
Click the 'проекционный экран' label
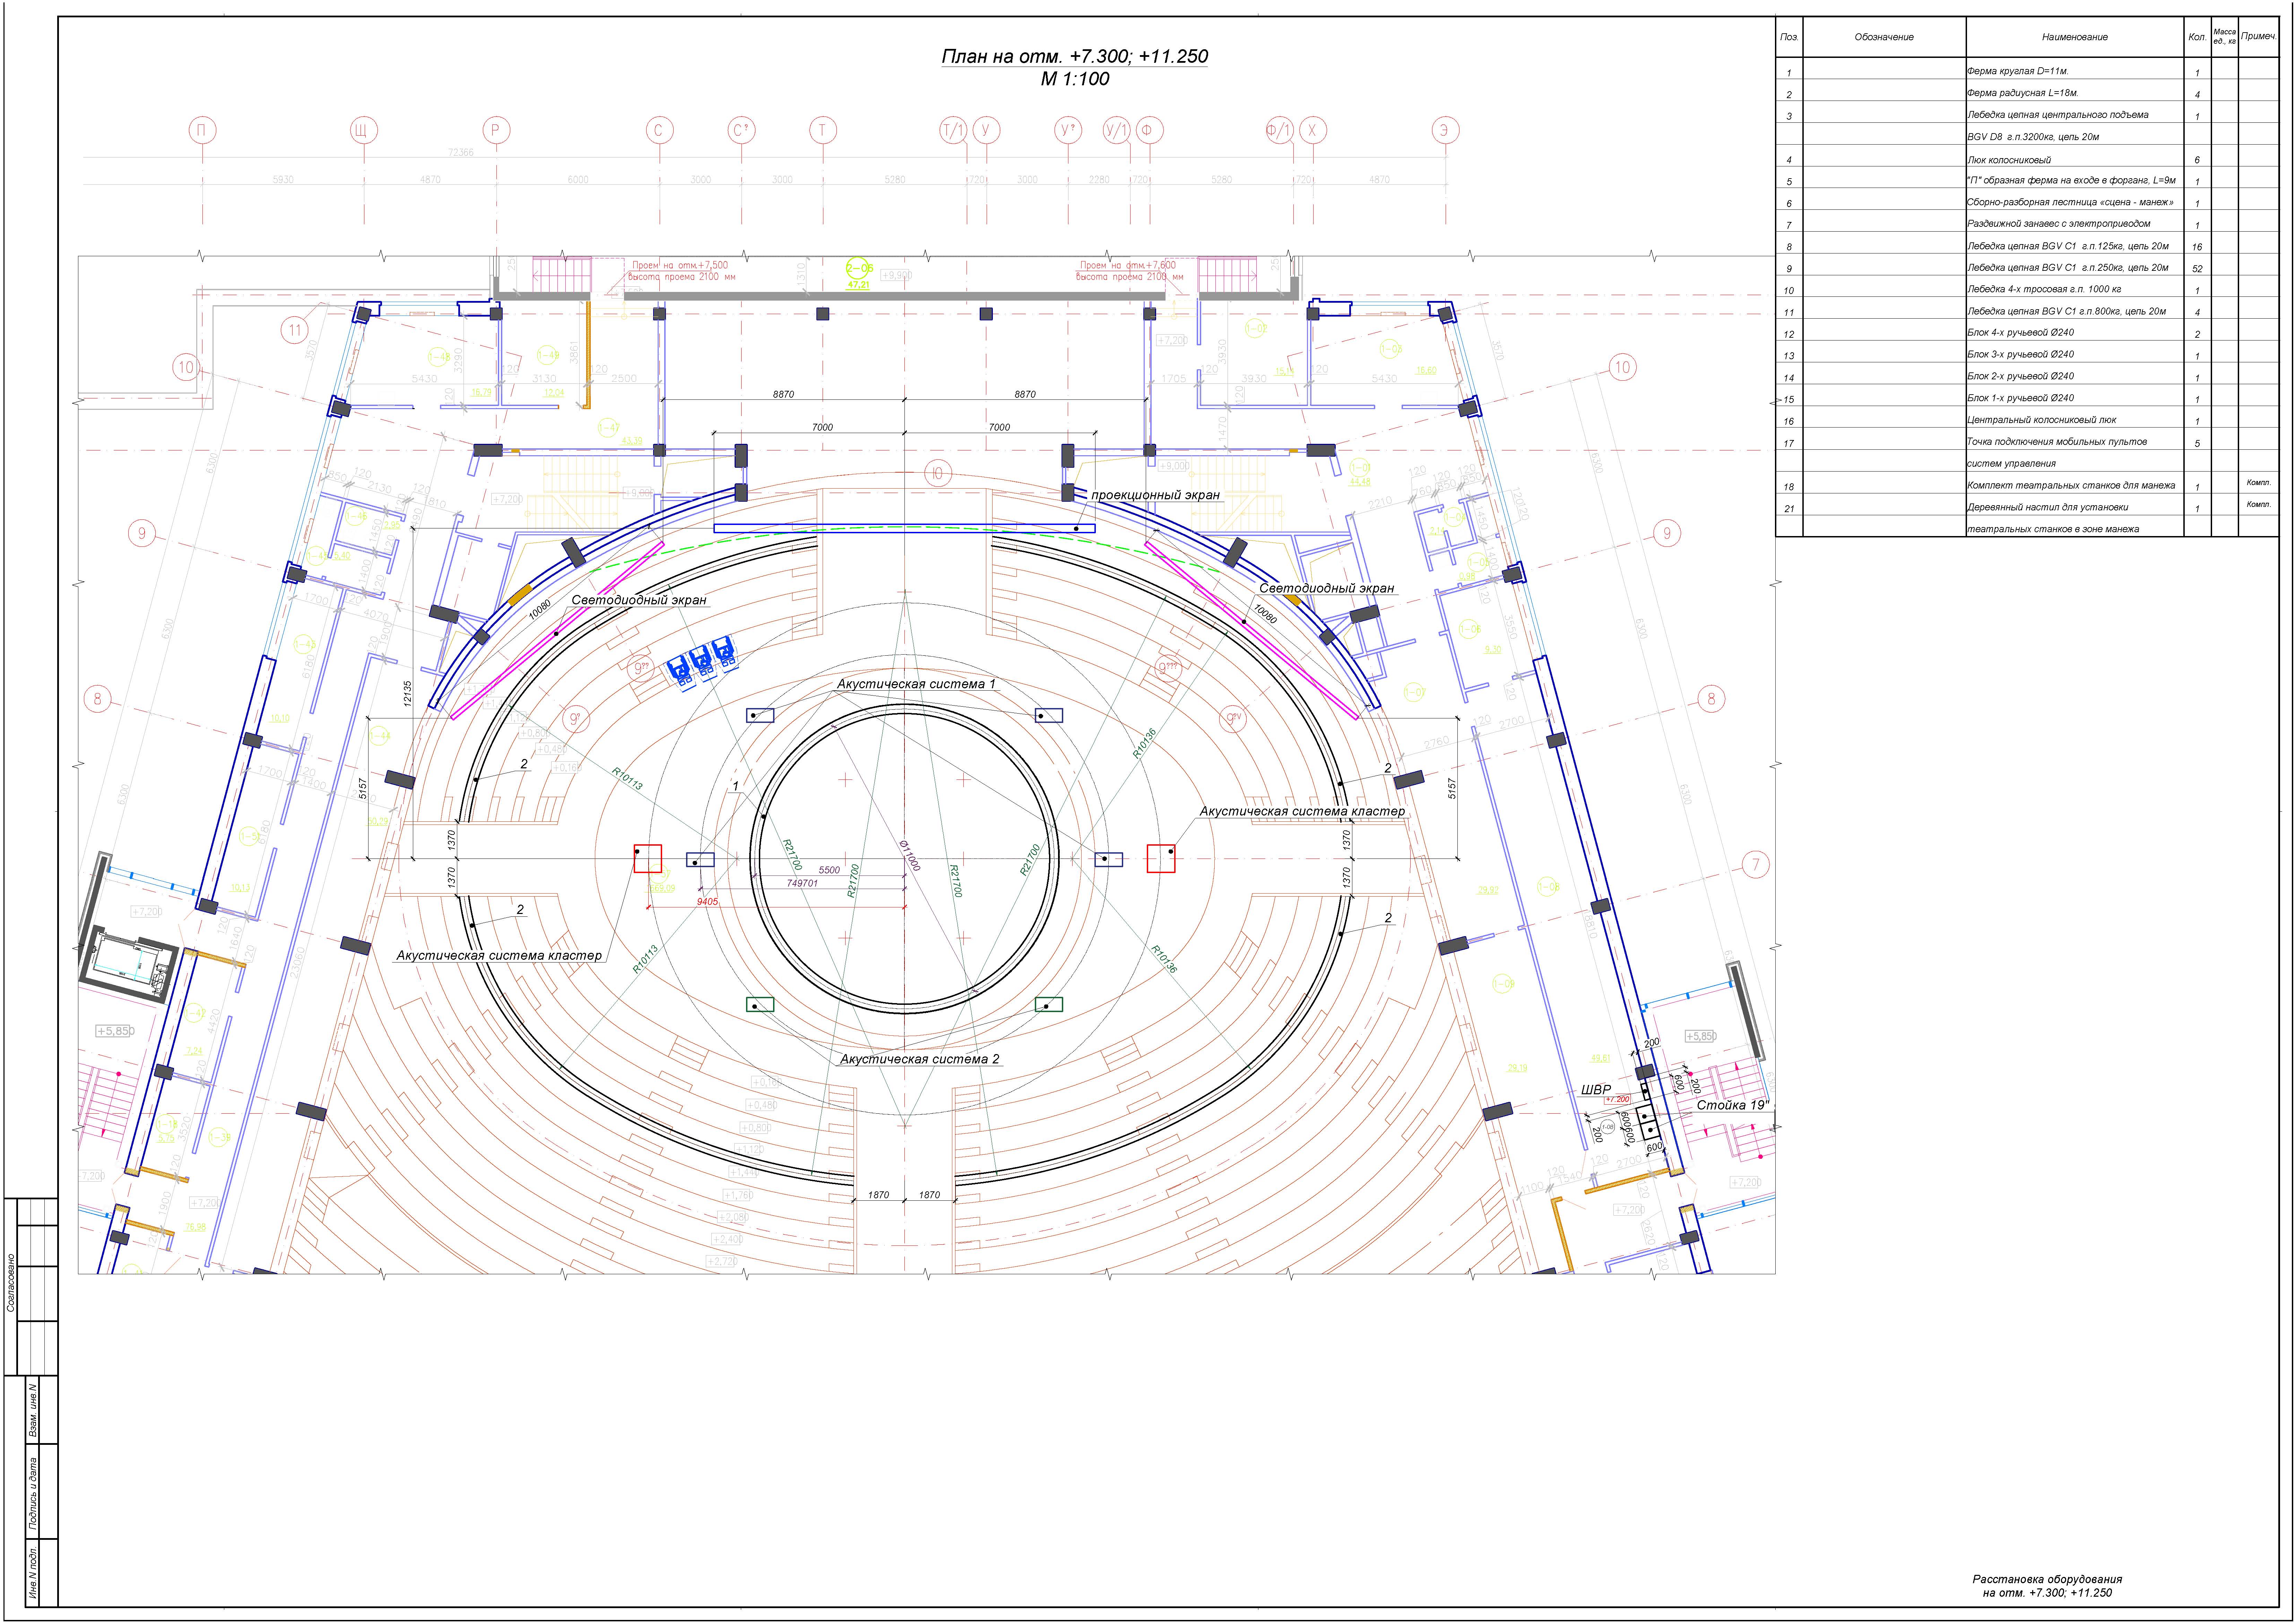[1155, 495]
